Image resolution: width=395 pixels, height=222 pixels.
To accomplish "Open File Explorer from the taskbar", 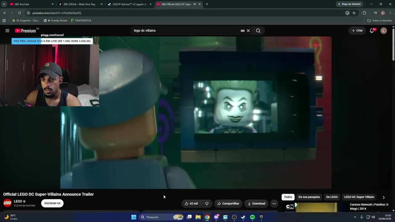I will tap(198, 217).
